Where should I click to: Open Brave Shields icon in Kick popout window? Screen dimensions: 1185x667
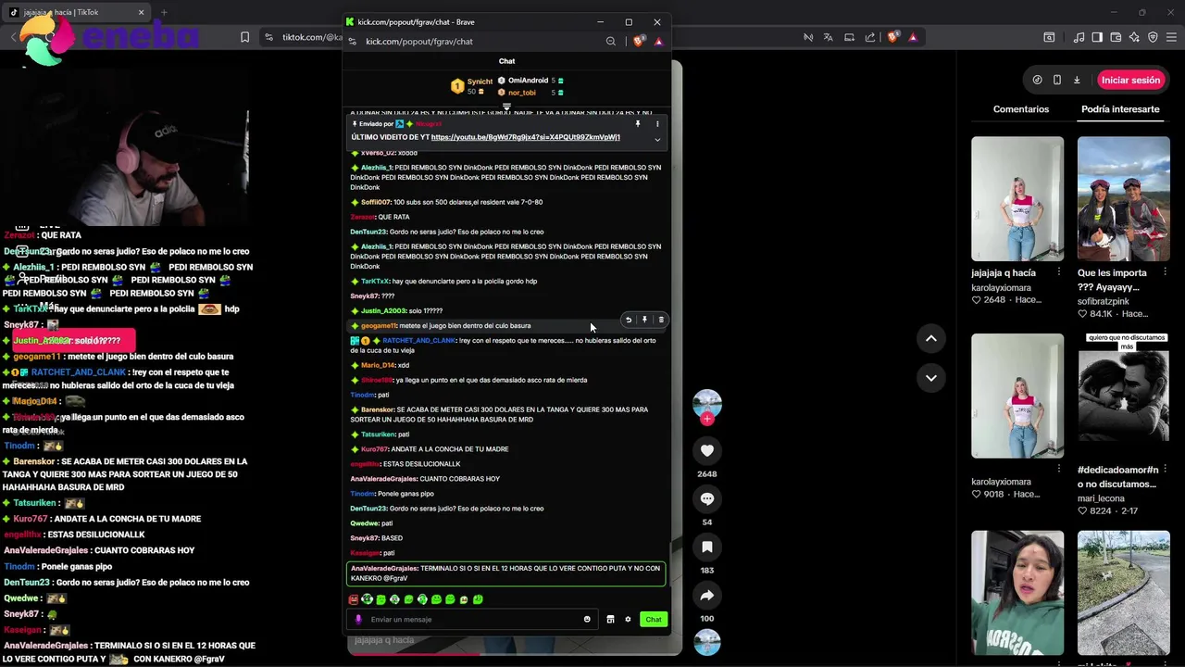[x=639, y=42]
